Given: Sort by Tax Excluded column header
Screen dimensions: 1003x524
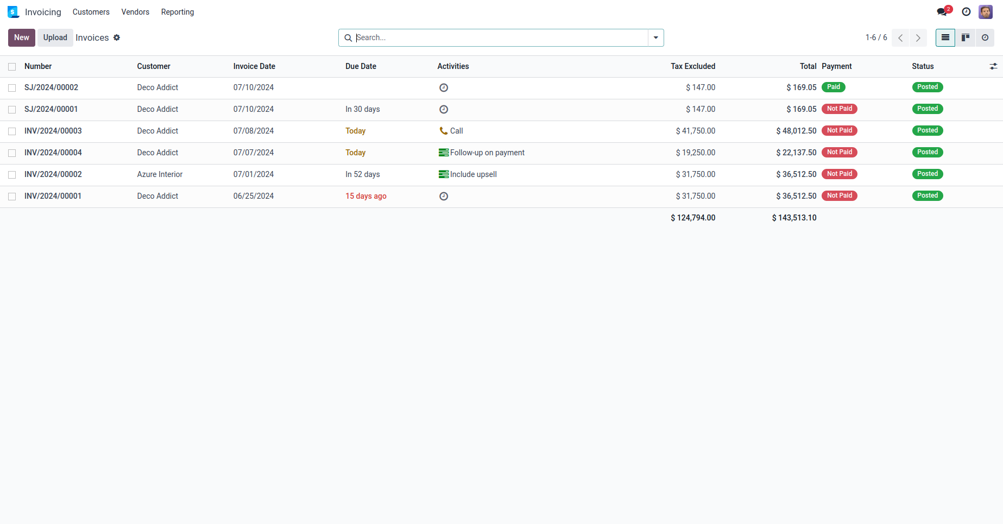Looking at the screenshot, I should (693, 66).
